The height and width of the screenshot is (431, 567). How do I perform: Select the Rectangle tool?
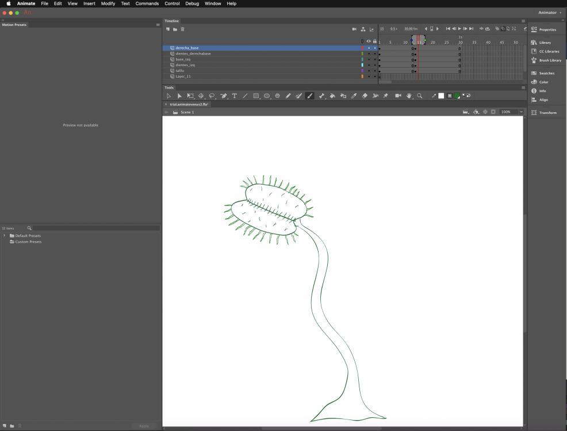(x=256, y=96)
